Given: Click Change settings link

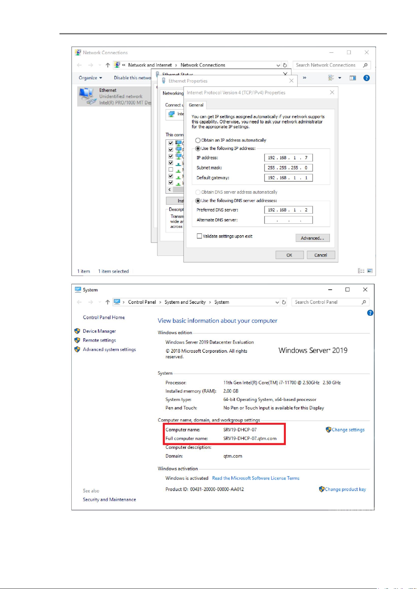Looking at the screenshot, I should [x=348, y=430].
